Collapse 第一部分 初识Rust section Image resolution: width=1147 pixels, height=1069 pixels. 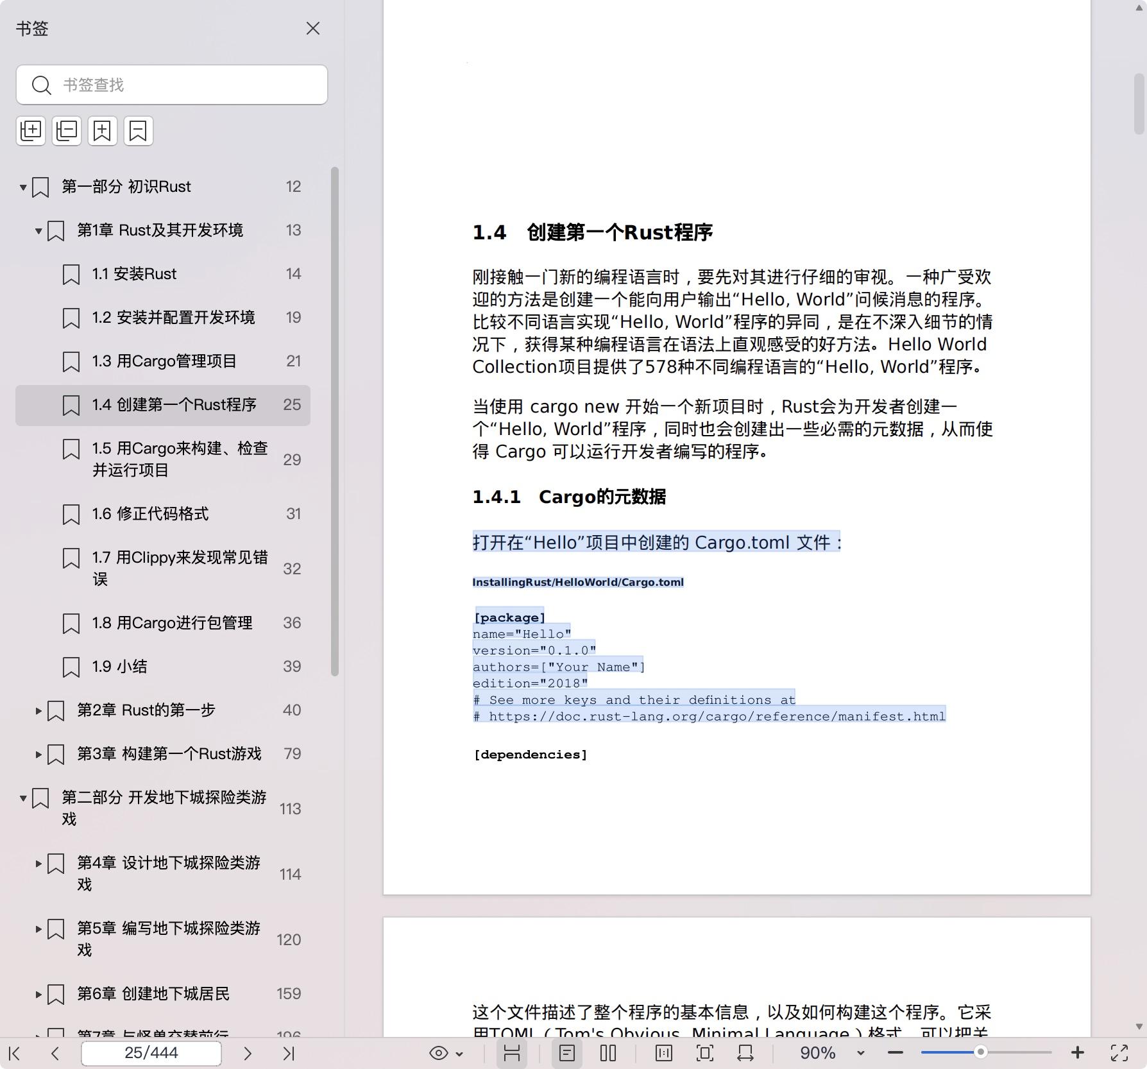(x=23, y=187)
